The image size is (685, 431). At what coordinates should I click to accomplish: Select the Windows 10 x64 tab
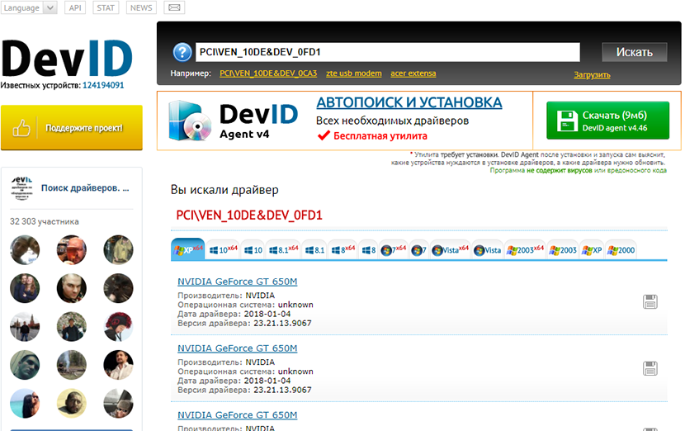tap(223, 250)
